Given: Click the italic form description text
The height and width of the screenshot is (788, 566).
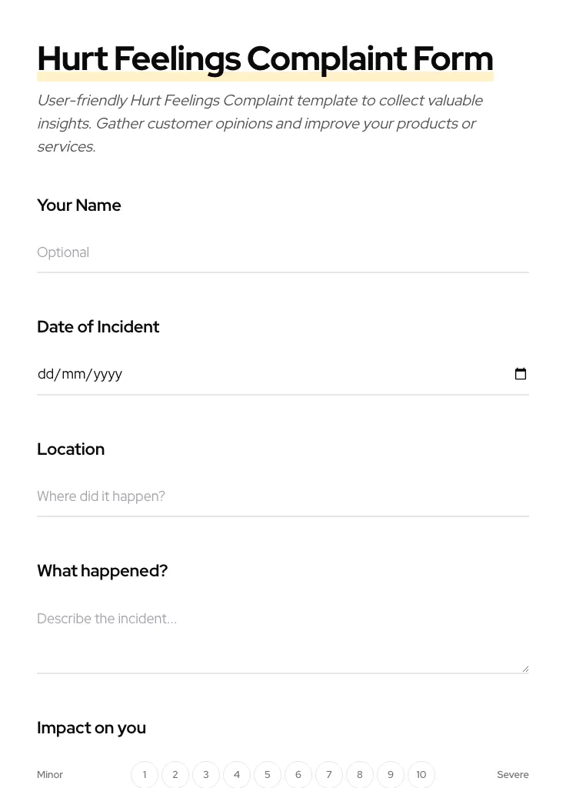Looking at the screenshot, I should [260, 123].
